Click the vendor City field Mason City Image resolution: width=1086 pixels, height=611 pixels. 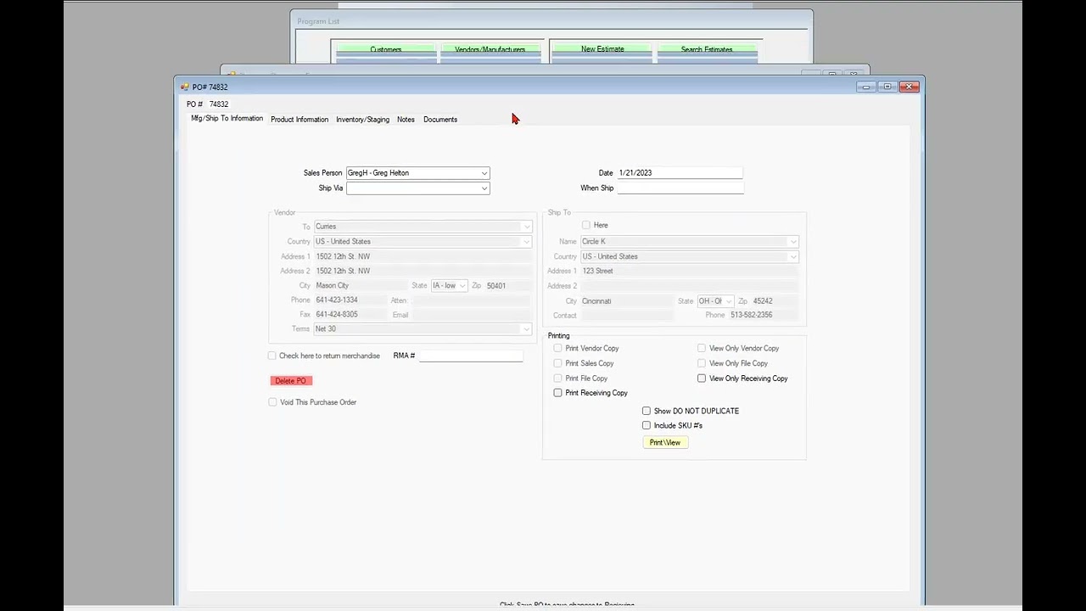coord(361,286)
